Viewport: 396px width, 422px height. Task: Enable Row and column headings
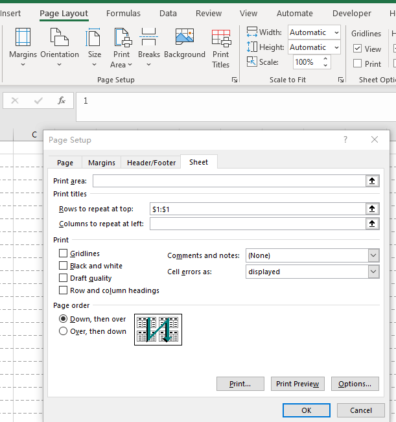[x=63, y=290]
